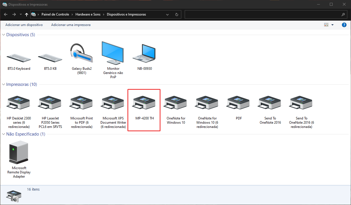This screenshot has width=351, height=205.
Task: Go to Painel de Controle breadcrumb
Action: [x=55, y=14]
